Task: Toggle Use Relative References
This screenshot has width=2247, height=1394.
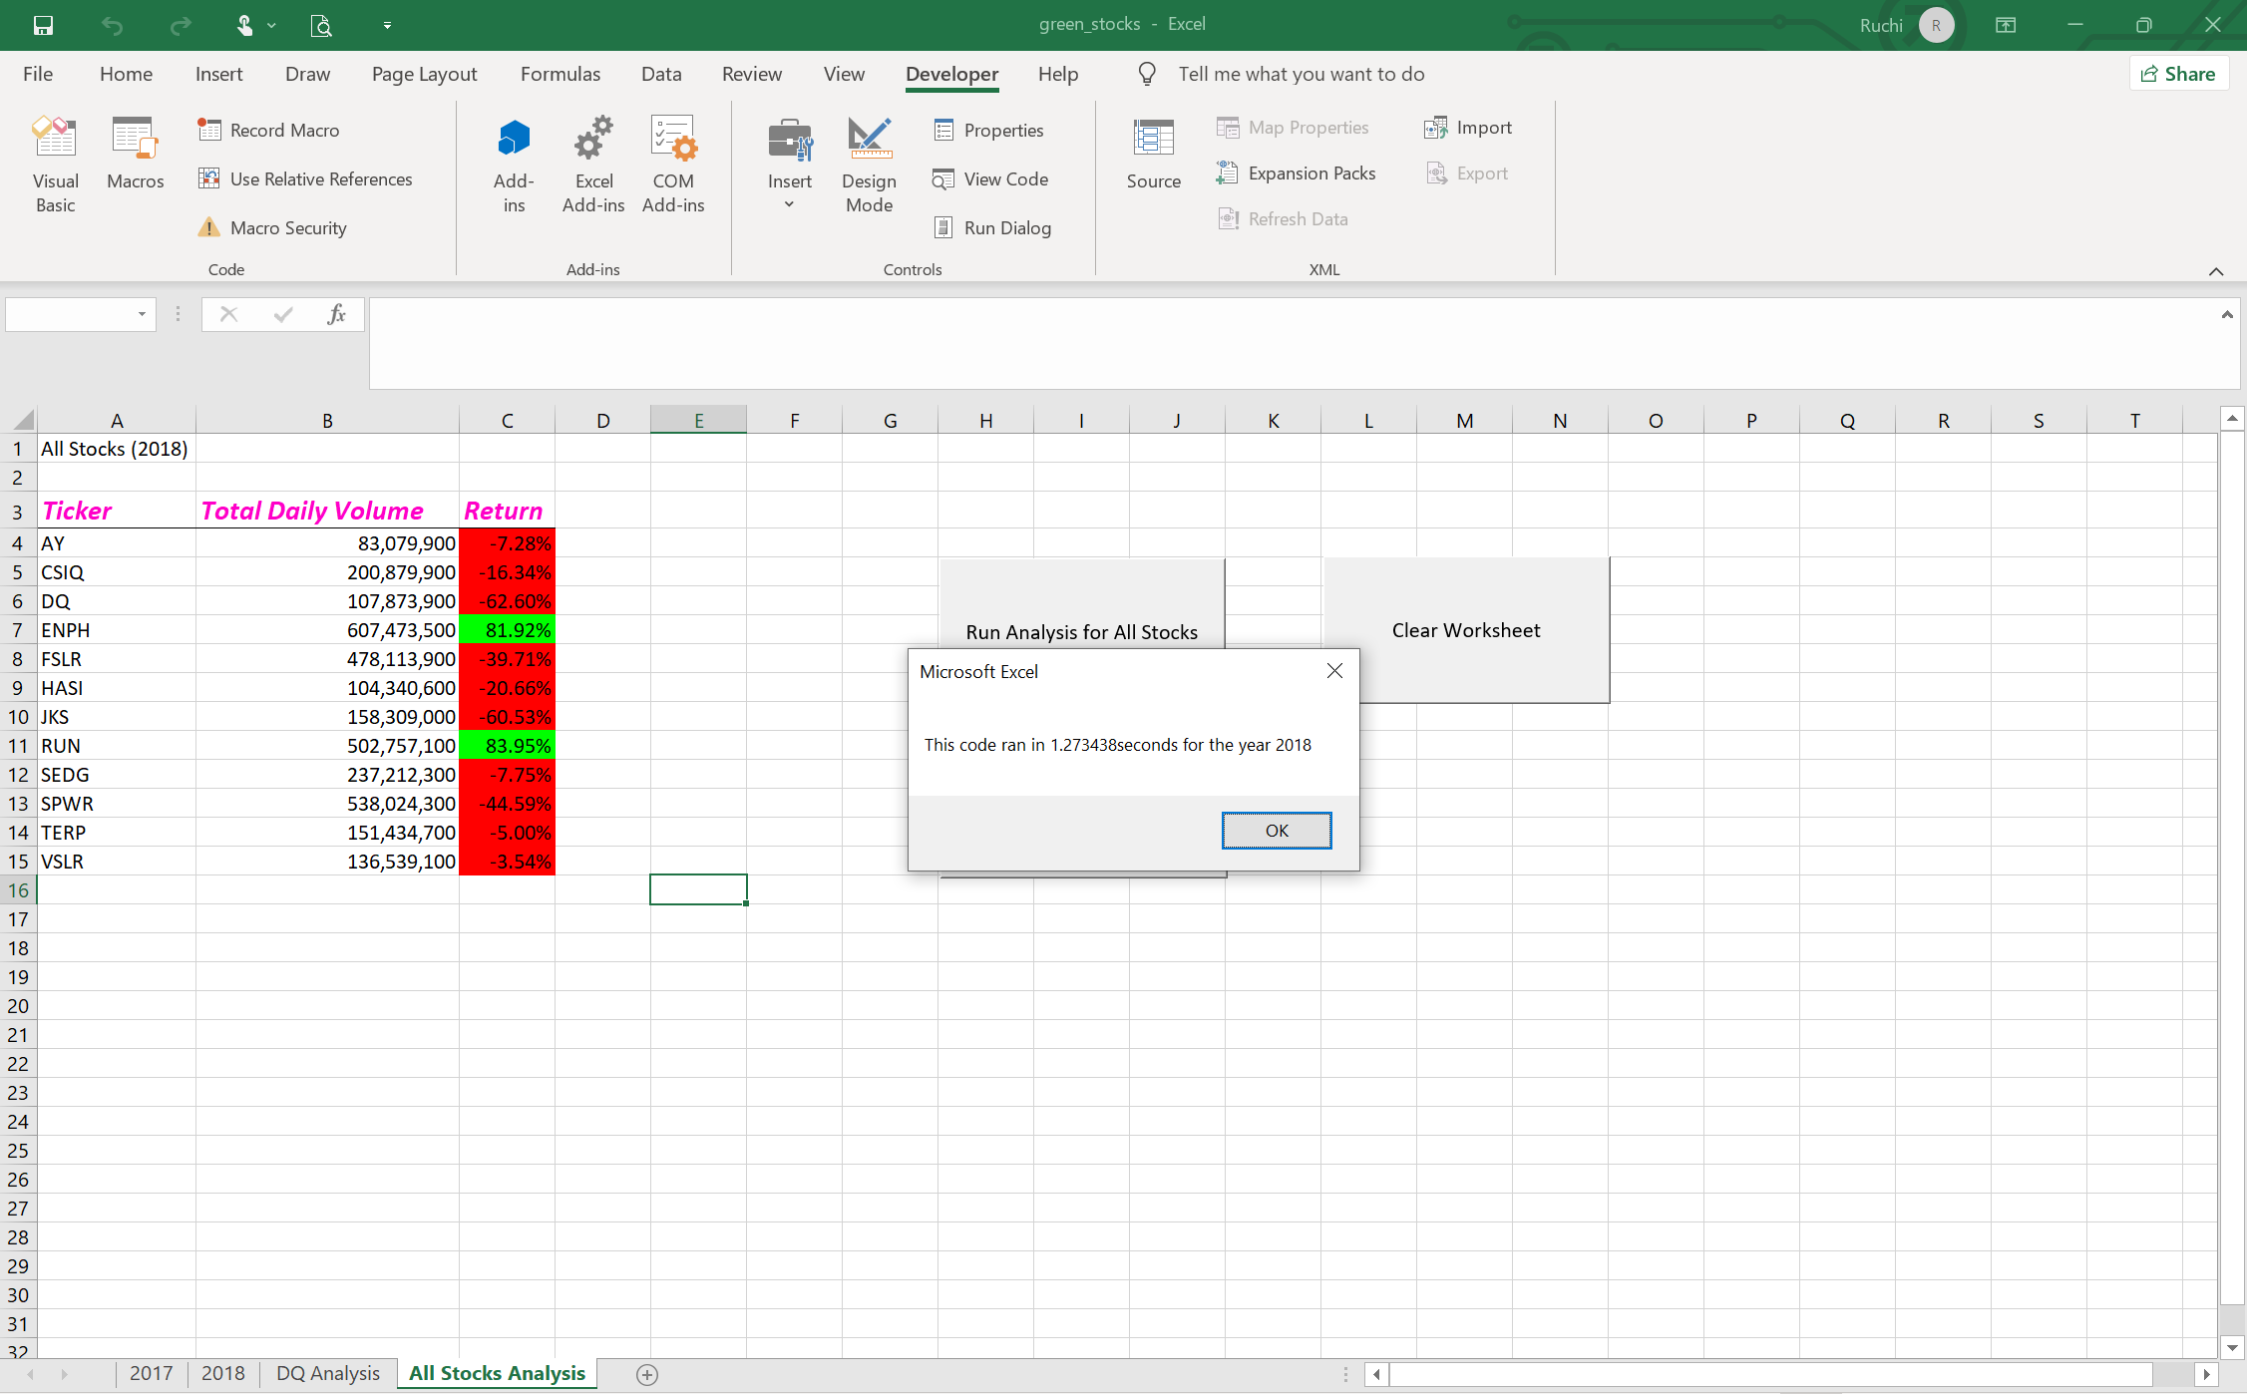Action: pos(305,179)
